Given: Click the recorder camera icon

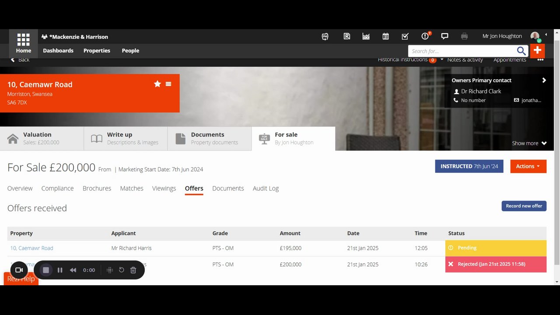Looking at the screenshot, I should [x=19, y=270].
